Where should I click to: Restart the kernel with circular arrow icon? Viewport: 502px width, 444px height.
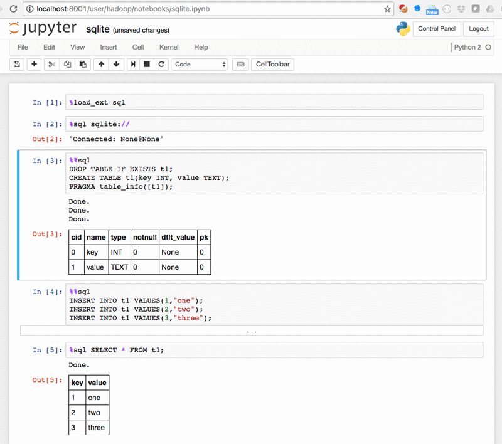coord(163,64)
